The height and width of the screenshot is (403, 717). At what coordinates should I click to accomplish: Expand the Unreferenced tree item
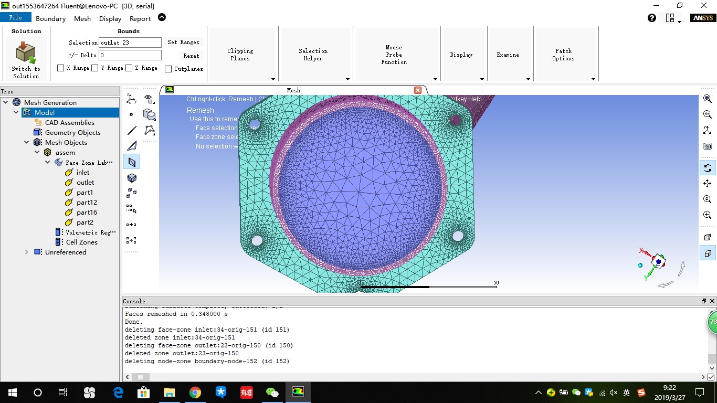pyautogui.click(x=27, y=252)
